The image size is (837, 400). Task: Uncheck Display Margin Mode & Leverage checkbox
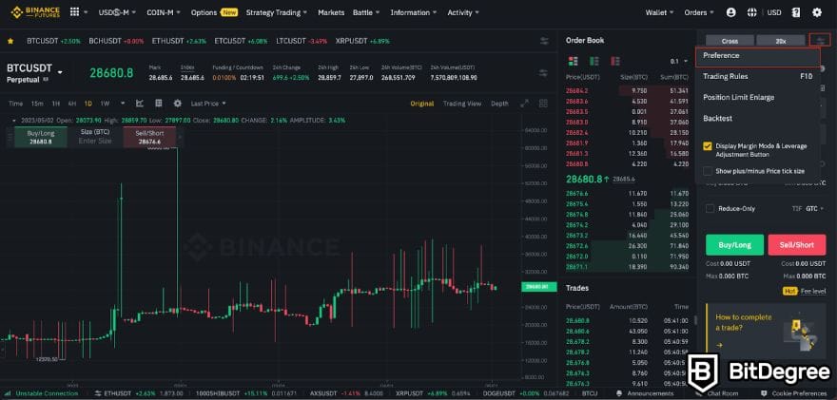coord(708,146)
